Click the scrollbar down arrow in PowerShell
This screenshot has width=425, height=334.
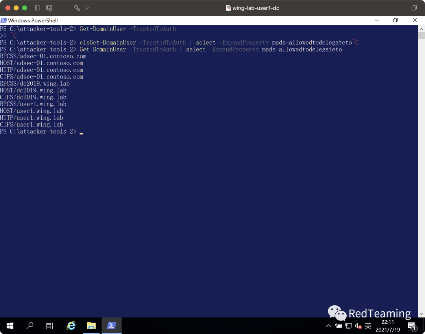pos(421,314)
